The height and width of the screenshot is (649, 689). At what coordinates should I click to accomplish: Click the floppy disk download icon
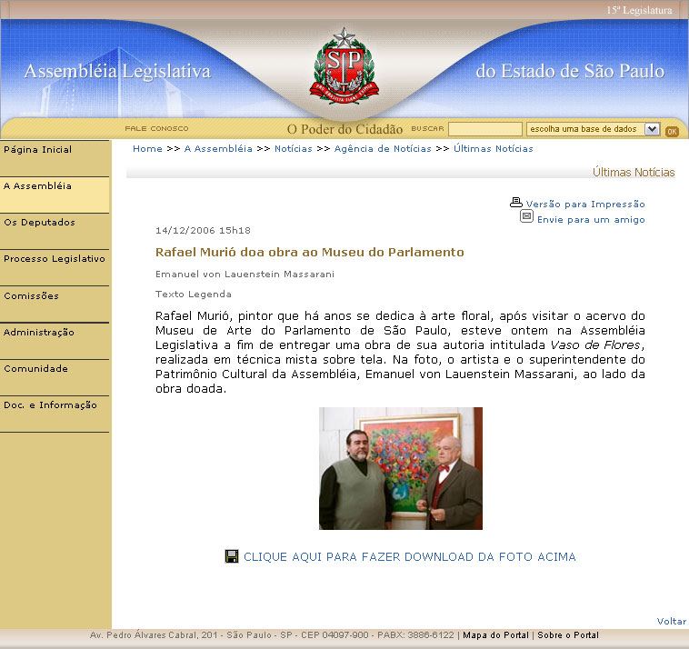click(232, 556)
